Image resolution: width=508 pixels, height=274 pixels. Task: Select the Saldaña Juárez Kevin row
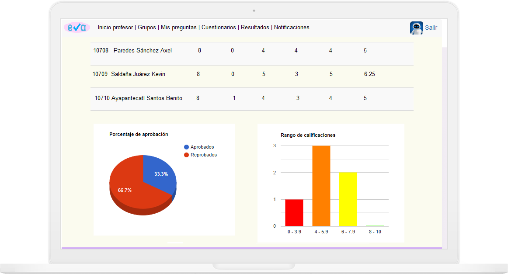(x=138, y=74)
